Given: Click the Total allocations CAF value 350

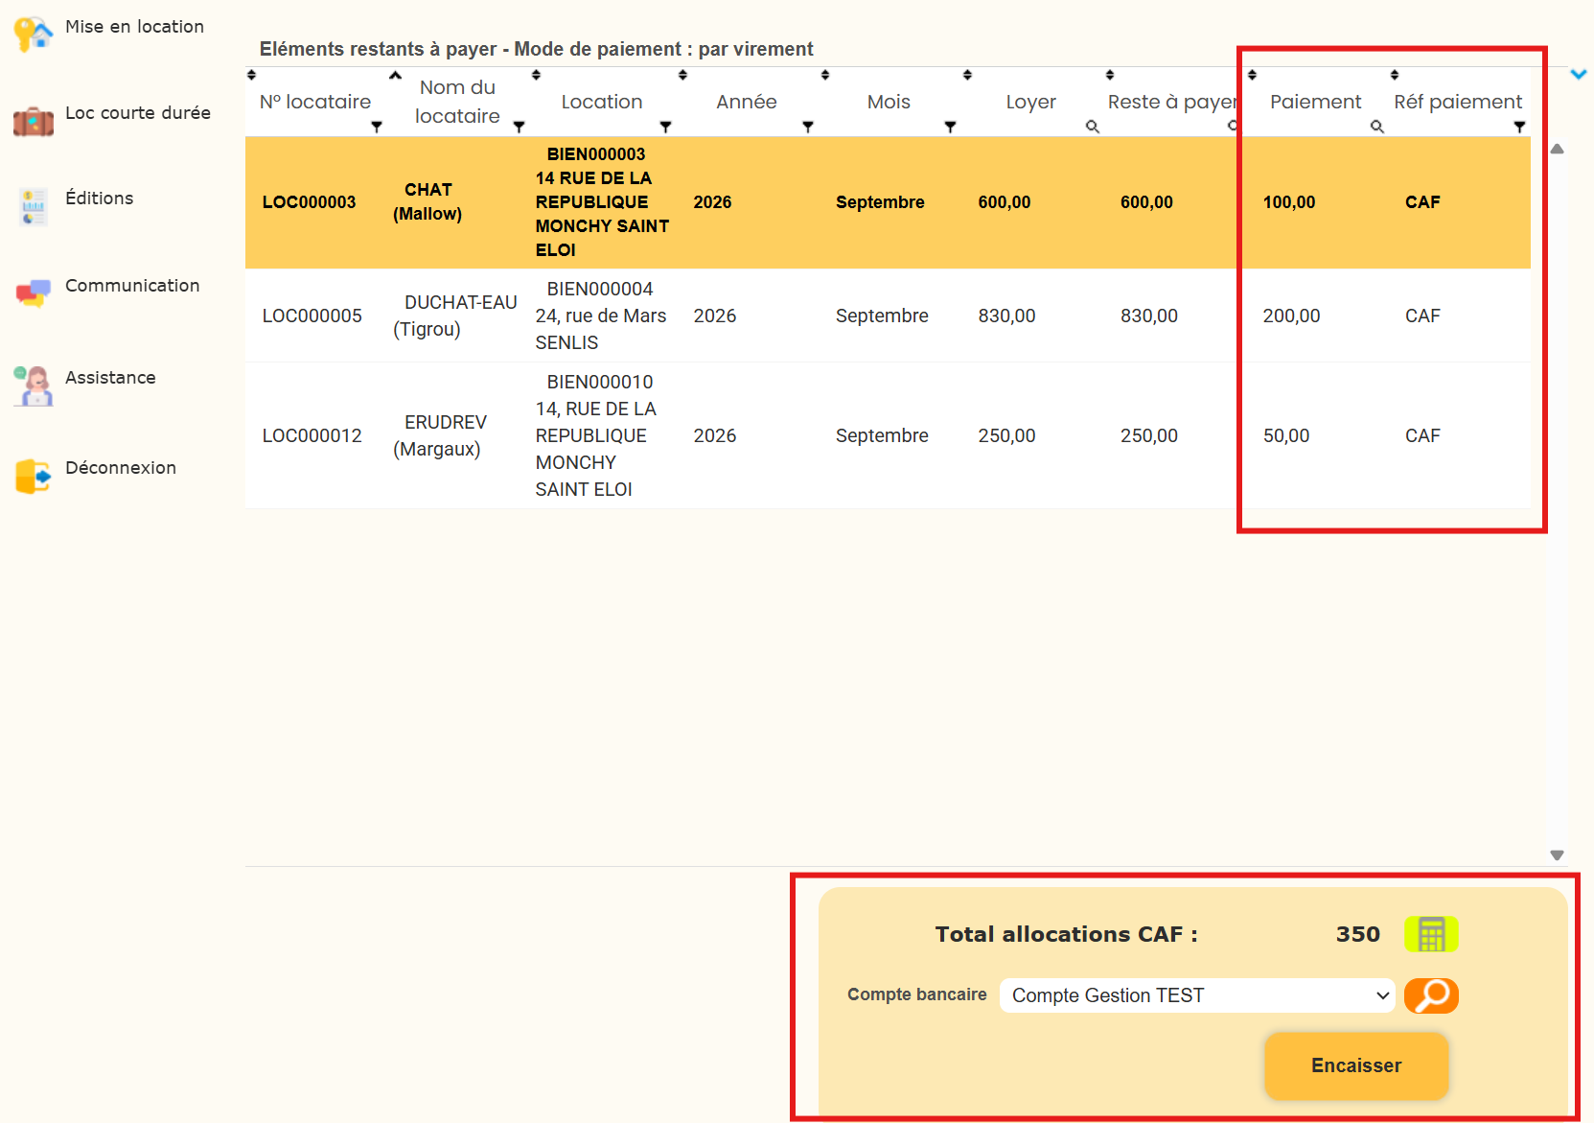Looking at the screenshot, I should (x=1358, y=934).
